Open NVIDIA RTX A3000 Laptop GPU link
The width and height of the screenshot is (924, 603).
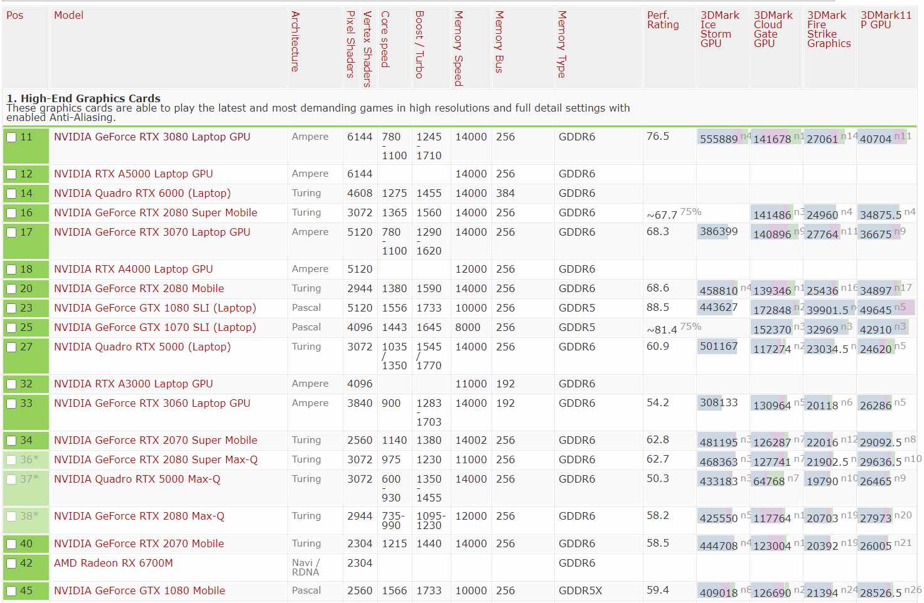(x=133, y=384)
